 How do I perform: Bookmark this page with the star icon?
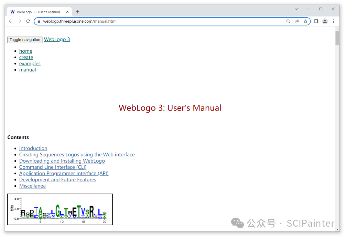(305, 21)
